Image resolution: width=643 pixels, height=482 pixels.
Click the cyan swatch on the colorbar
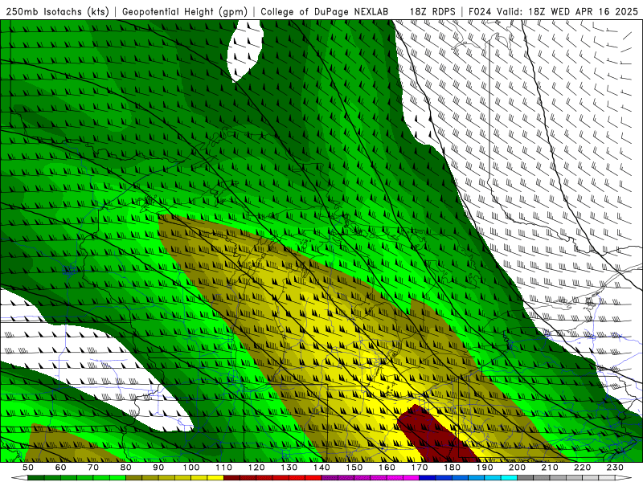point(509,478)
